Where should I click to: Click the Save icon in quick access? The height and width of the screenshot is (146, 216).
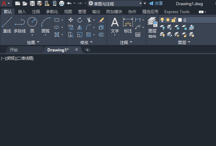(x=32, y=3)
